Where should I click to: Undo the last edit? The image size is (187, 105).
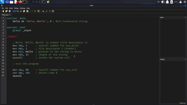[x=14, y=11]
